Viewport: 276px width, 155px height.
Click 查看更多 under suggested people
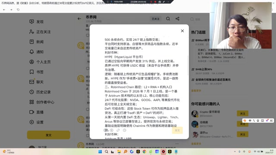[196, 144]
